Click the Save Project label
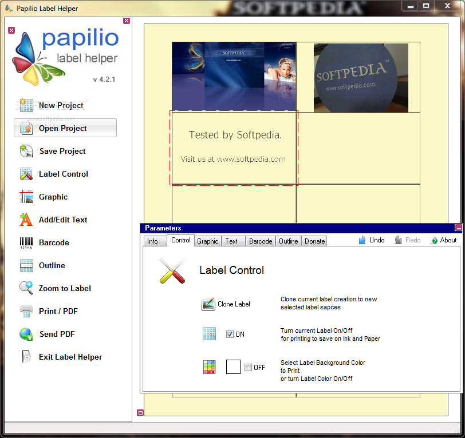This screenshot has width=465, height=438. click(x=62, y=151)
